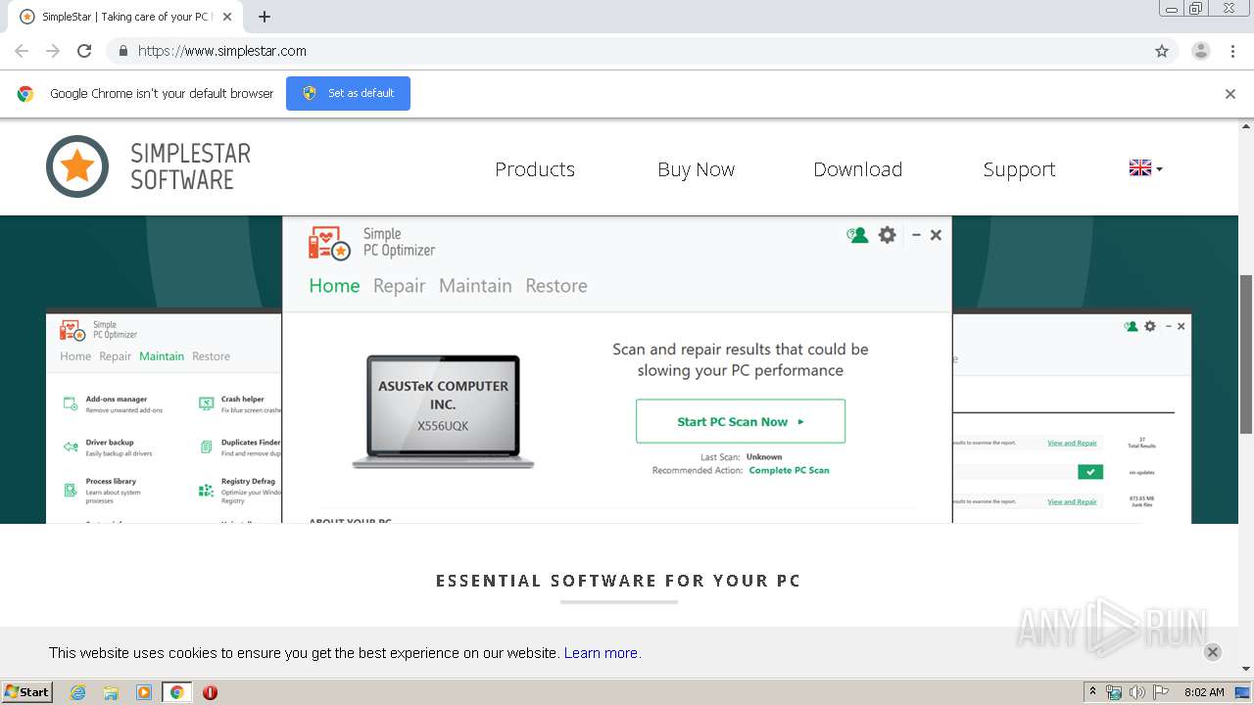Go back using browser back arrow
Image resolution: width=1254 pixels, height=705 pixels.
(x=22, y=51)
